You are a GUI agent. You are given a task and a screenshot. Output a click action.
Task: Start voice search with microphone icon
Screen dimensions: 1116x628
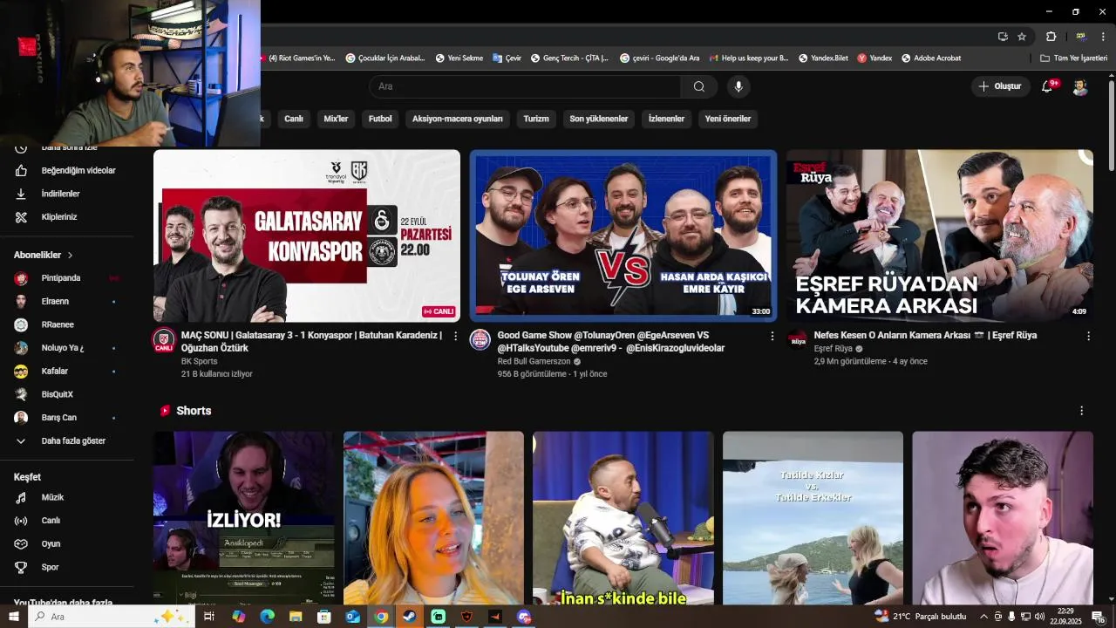click(738, 86)
